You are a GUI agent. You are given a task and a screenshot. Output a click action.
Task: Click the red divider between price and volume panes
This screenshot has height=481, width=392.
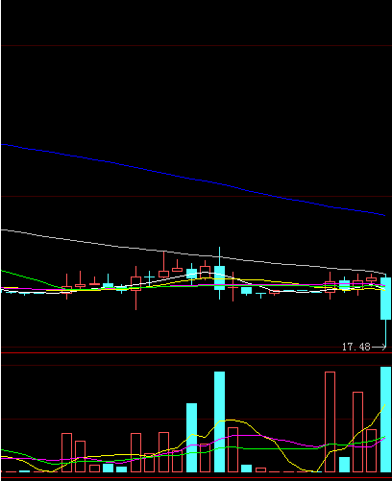pos(196,352)
